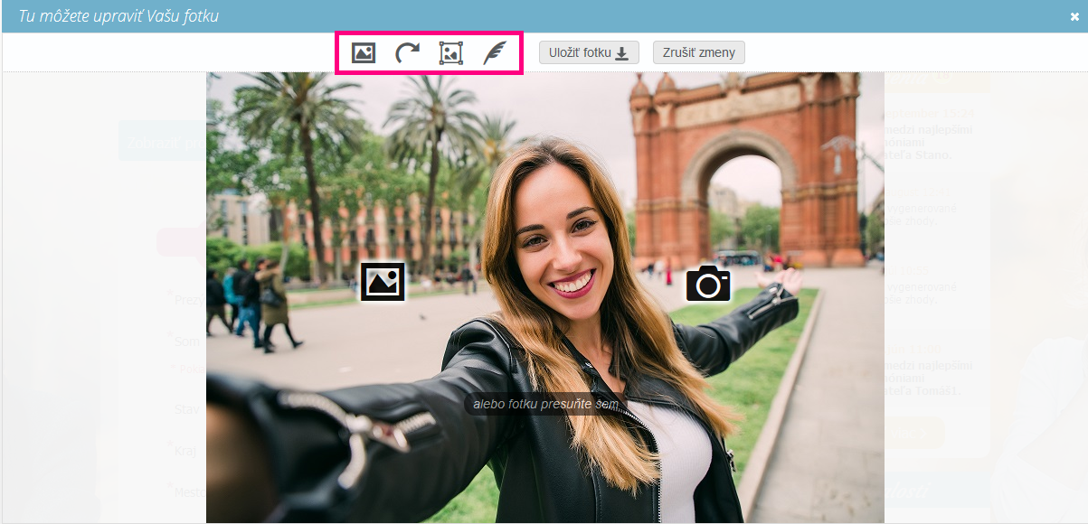Click the 'alebo fotku presuňte sem' label
Image resolution: width=1088 pixels, height=524 pixels.
[x=545, y=405]
